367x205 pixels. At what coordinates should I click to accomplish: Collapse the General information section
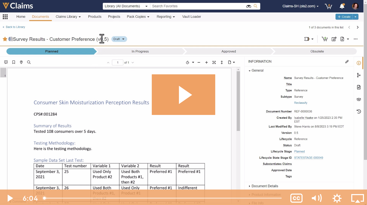coord(249,70)
